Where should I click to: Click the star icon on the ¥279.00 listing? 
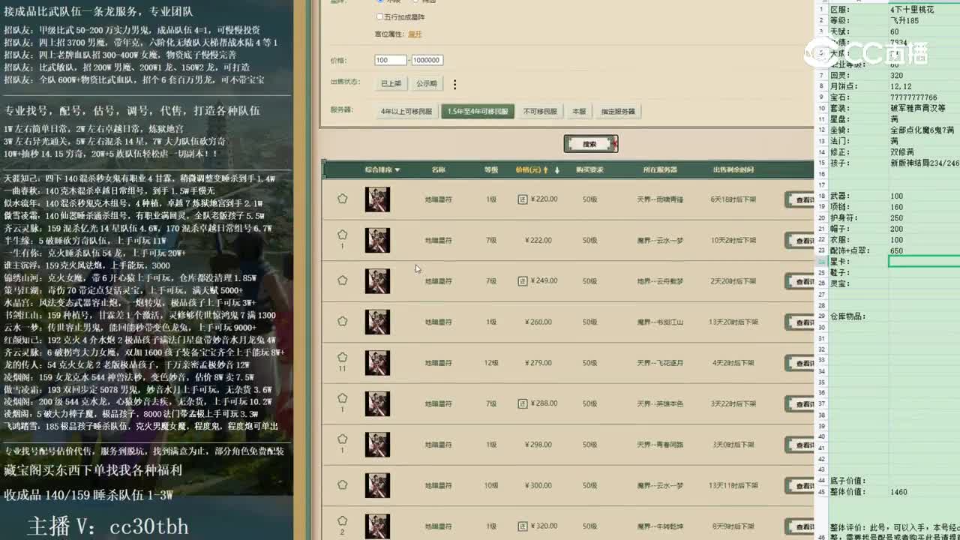[342, 358]
